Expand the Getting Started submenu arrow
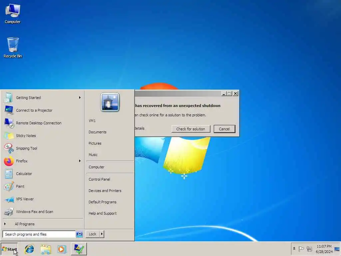Image resolution: width=341 pixels, height=256 pixels. pos(80,98)
